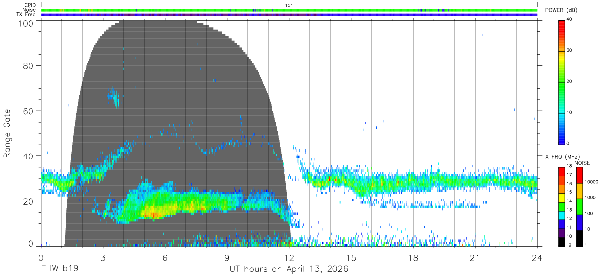Click the 80 range gate tick label
The width and height of the screenshot is (604, 279).
pos(28,65)
